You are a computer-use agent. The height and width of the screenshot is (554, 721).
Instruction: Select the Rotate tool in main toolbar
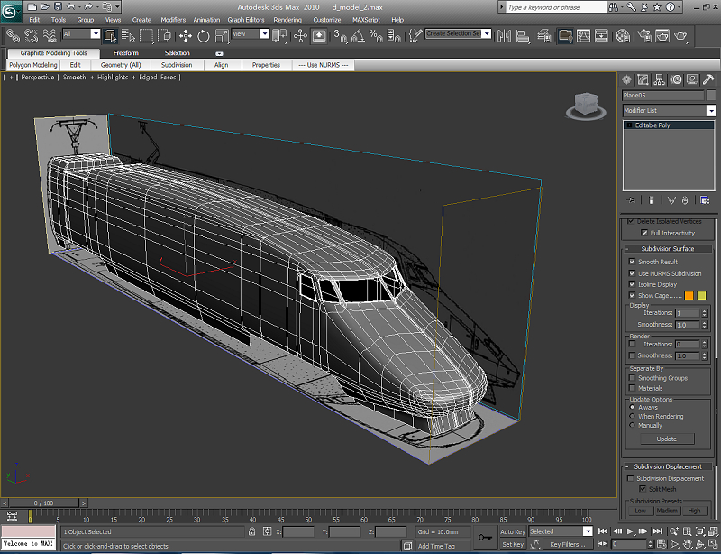click(204, 36)
